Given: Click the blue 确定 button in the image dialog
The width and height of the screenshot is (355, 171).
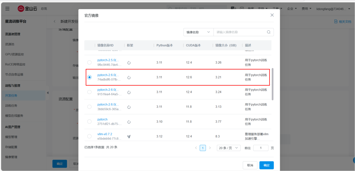Looking at the screenshot, I should 266,165.
